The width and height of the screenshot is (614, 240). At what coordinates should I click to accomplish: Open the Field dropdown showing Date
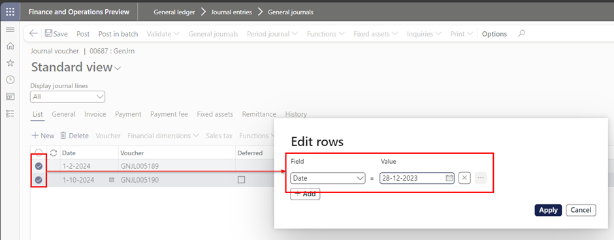point(328,178)
